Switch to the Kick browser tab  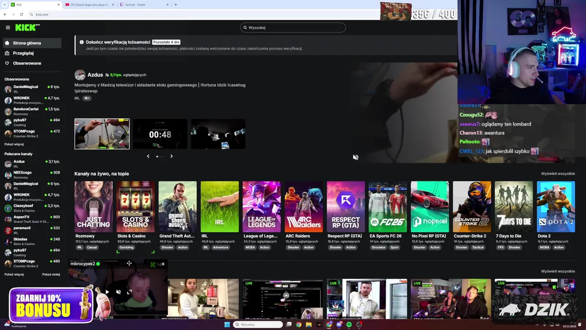click(x=35, y=5)
